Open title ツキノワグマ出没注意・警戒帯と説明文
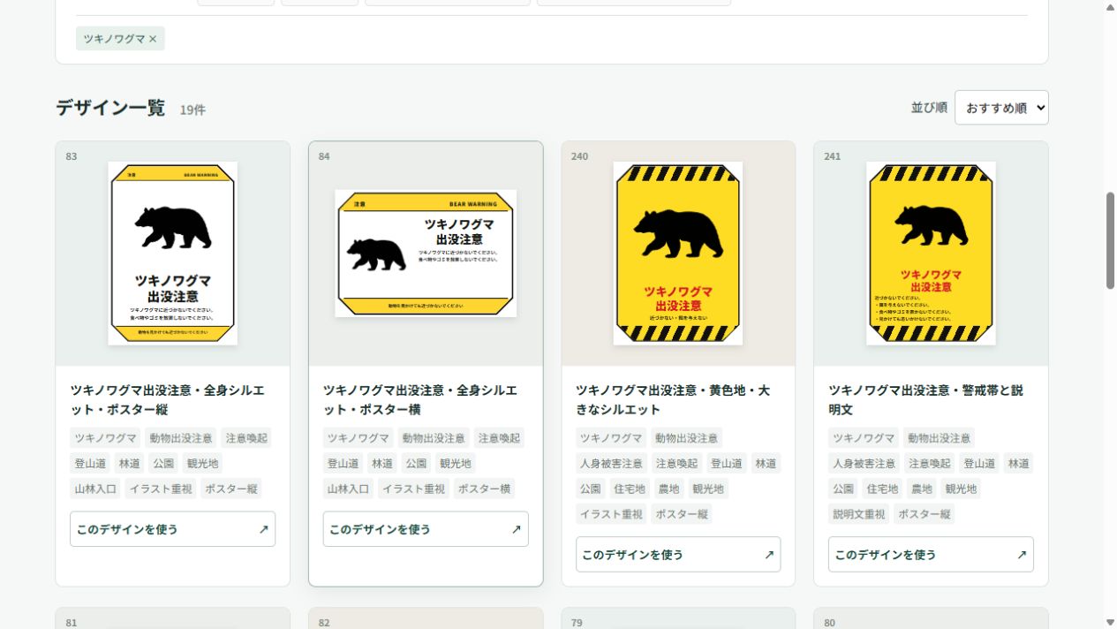 pos(925,399)
